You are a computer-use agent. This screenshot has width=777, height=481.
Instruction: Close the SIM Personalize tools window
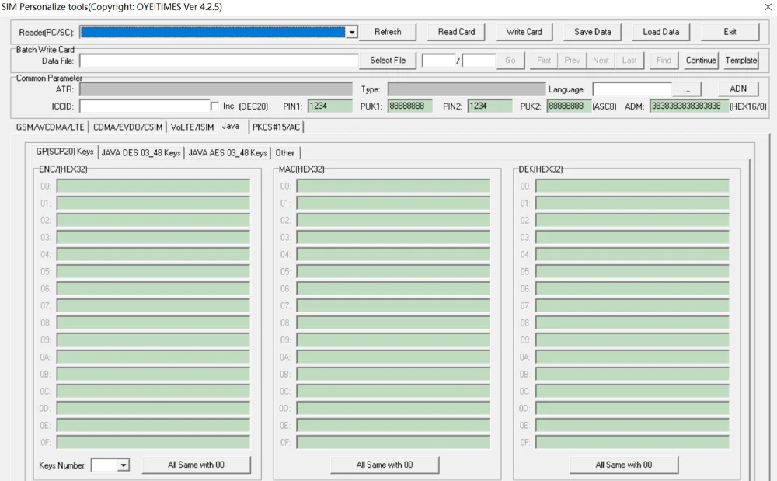coord(768,7)
